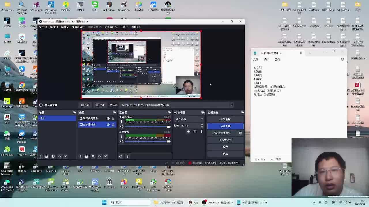Viewport: 369px width, 207px height.
Task: Mute the 麦克风/Aux speaker icon
Action: 121,126
